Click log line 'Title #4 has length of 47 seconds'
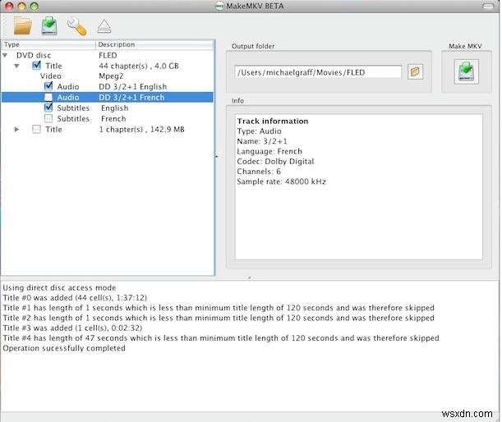 (221, 338)
